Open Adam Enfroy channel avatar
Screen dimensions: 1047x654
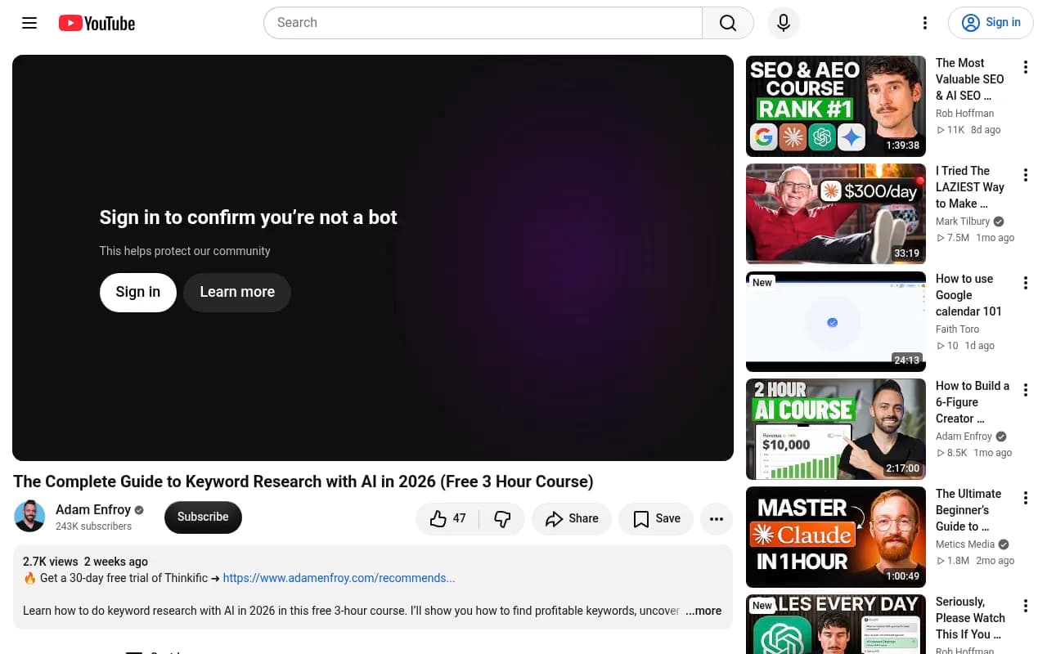click(x=30, y=517)
